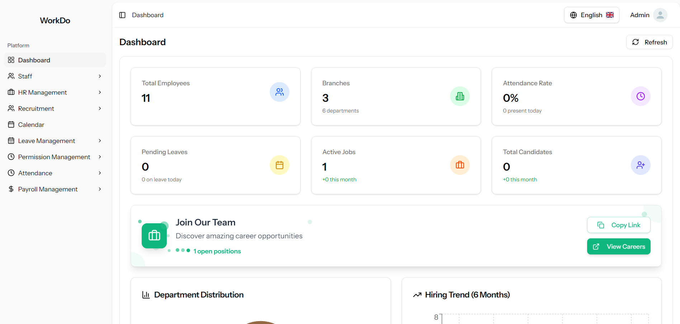This screenshot has height=324, width=680.
Task: Expand the Recruitment chevron
Action: pos(100,108)
